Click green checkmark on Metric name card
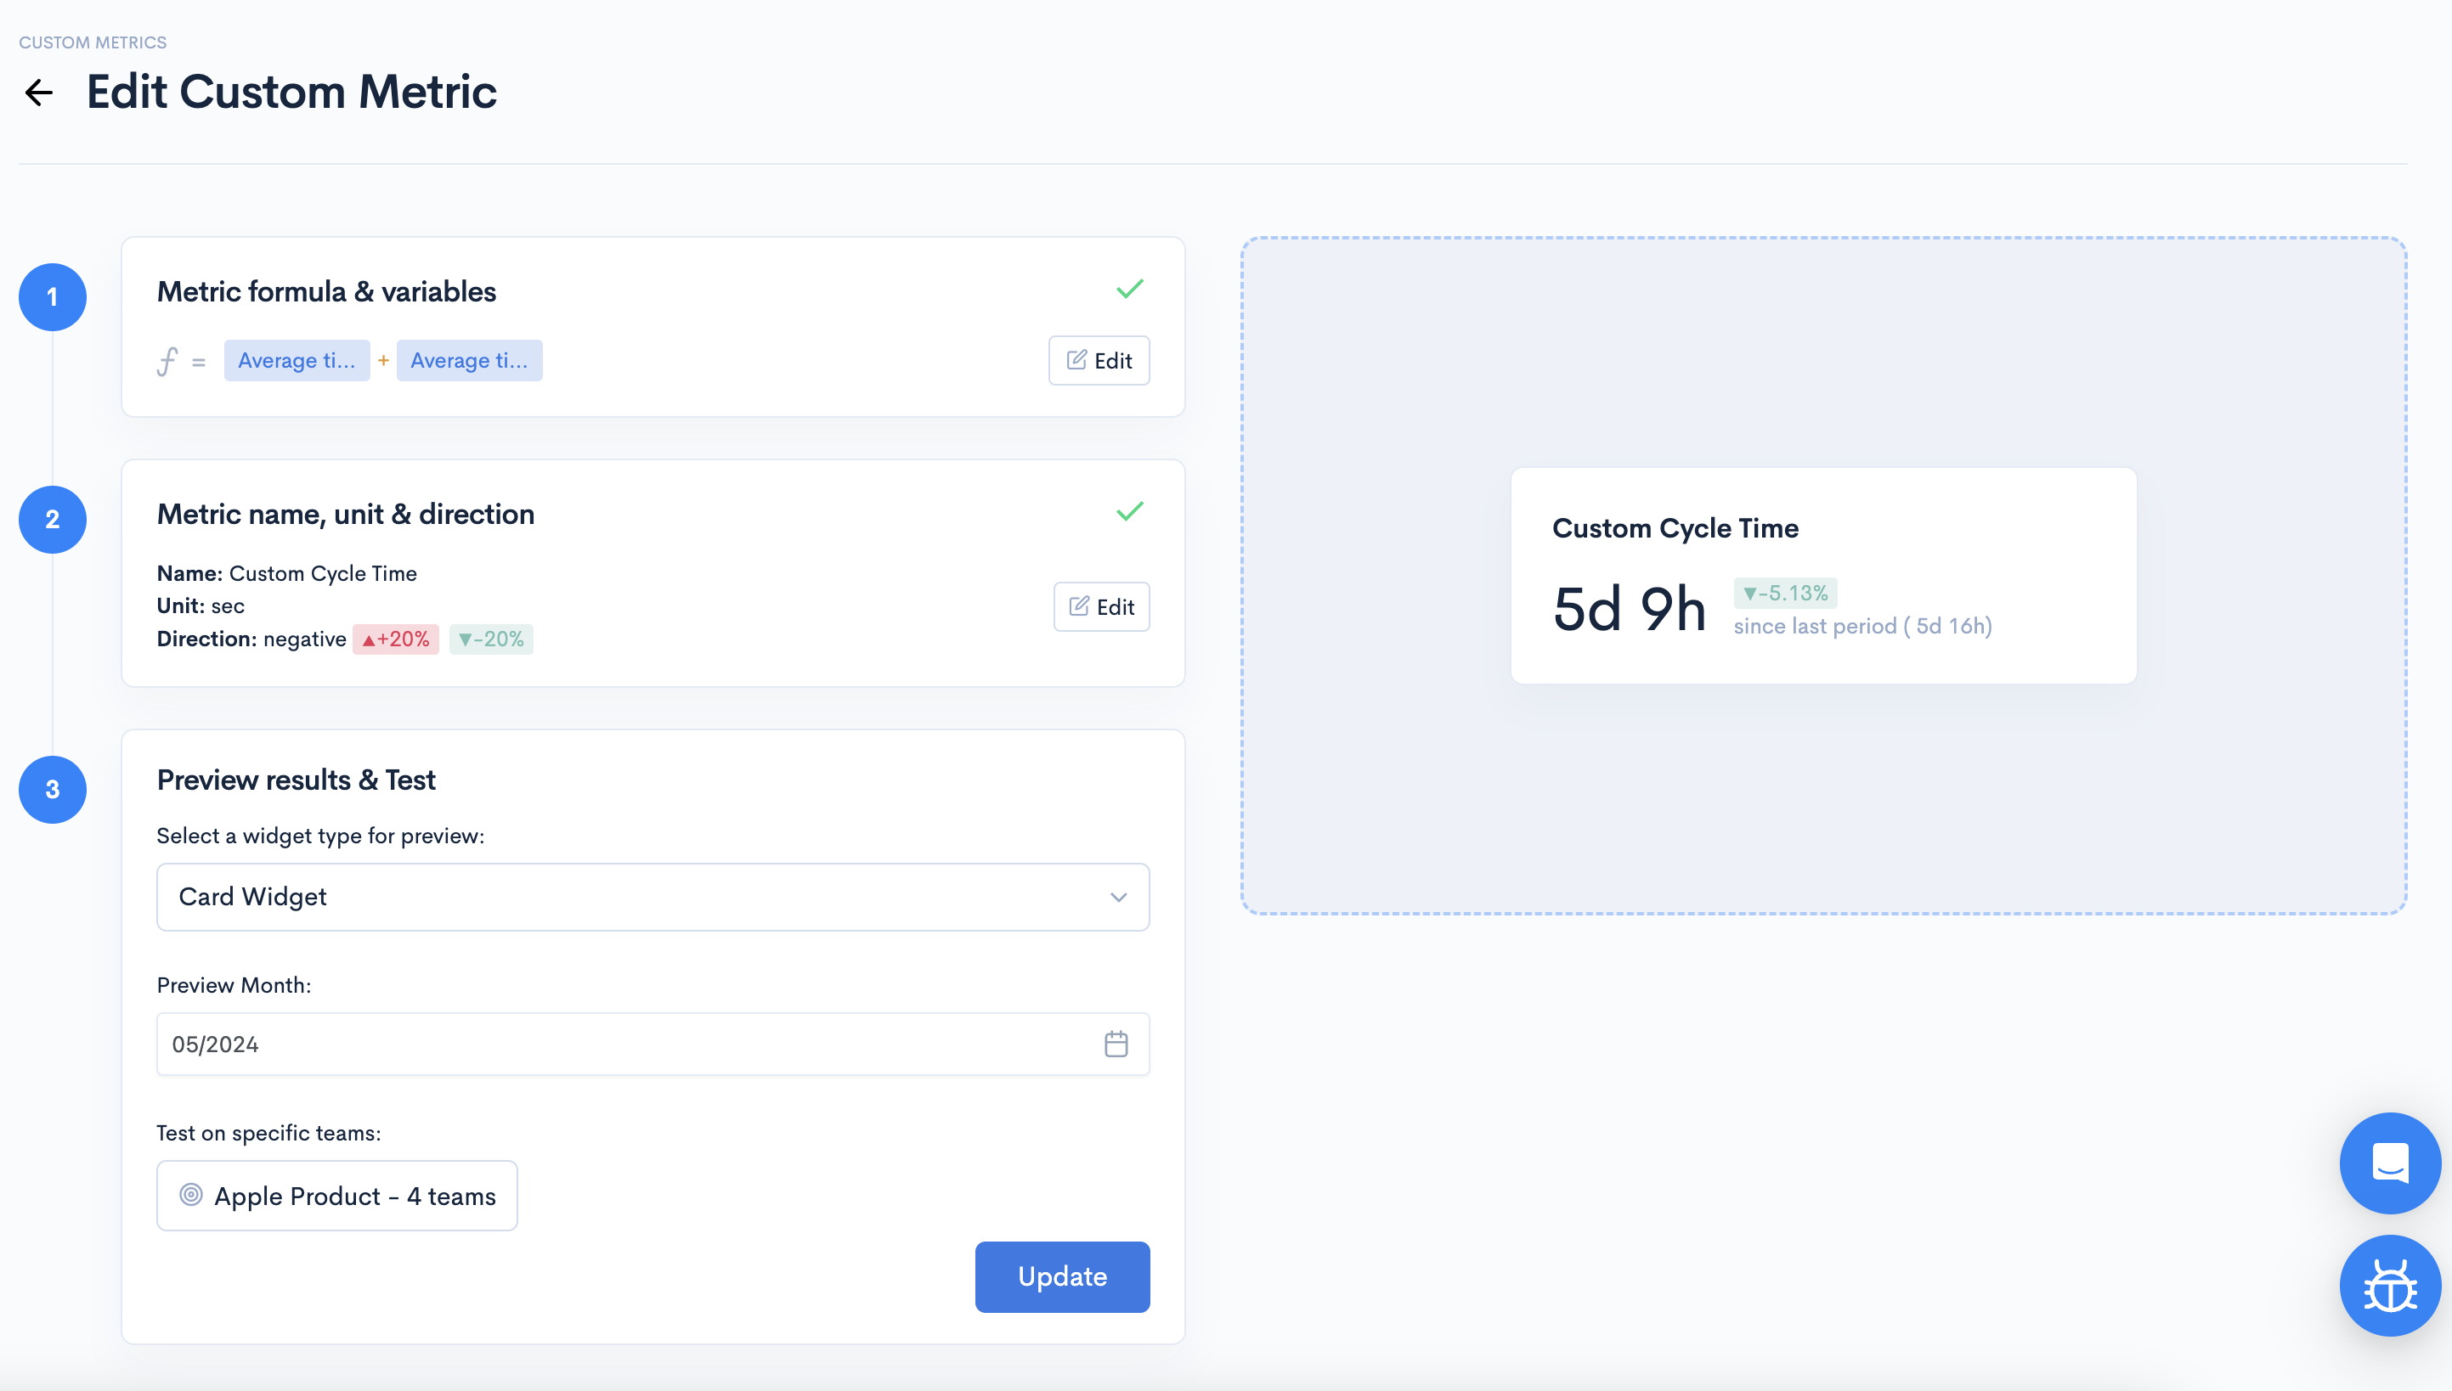 click(1129, 512)
